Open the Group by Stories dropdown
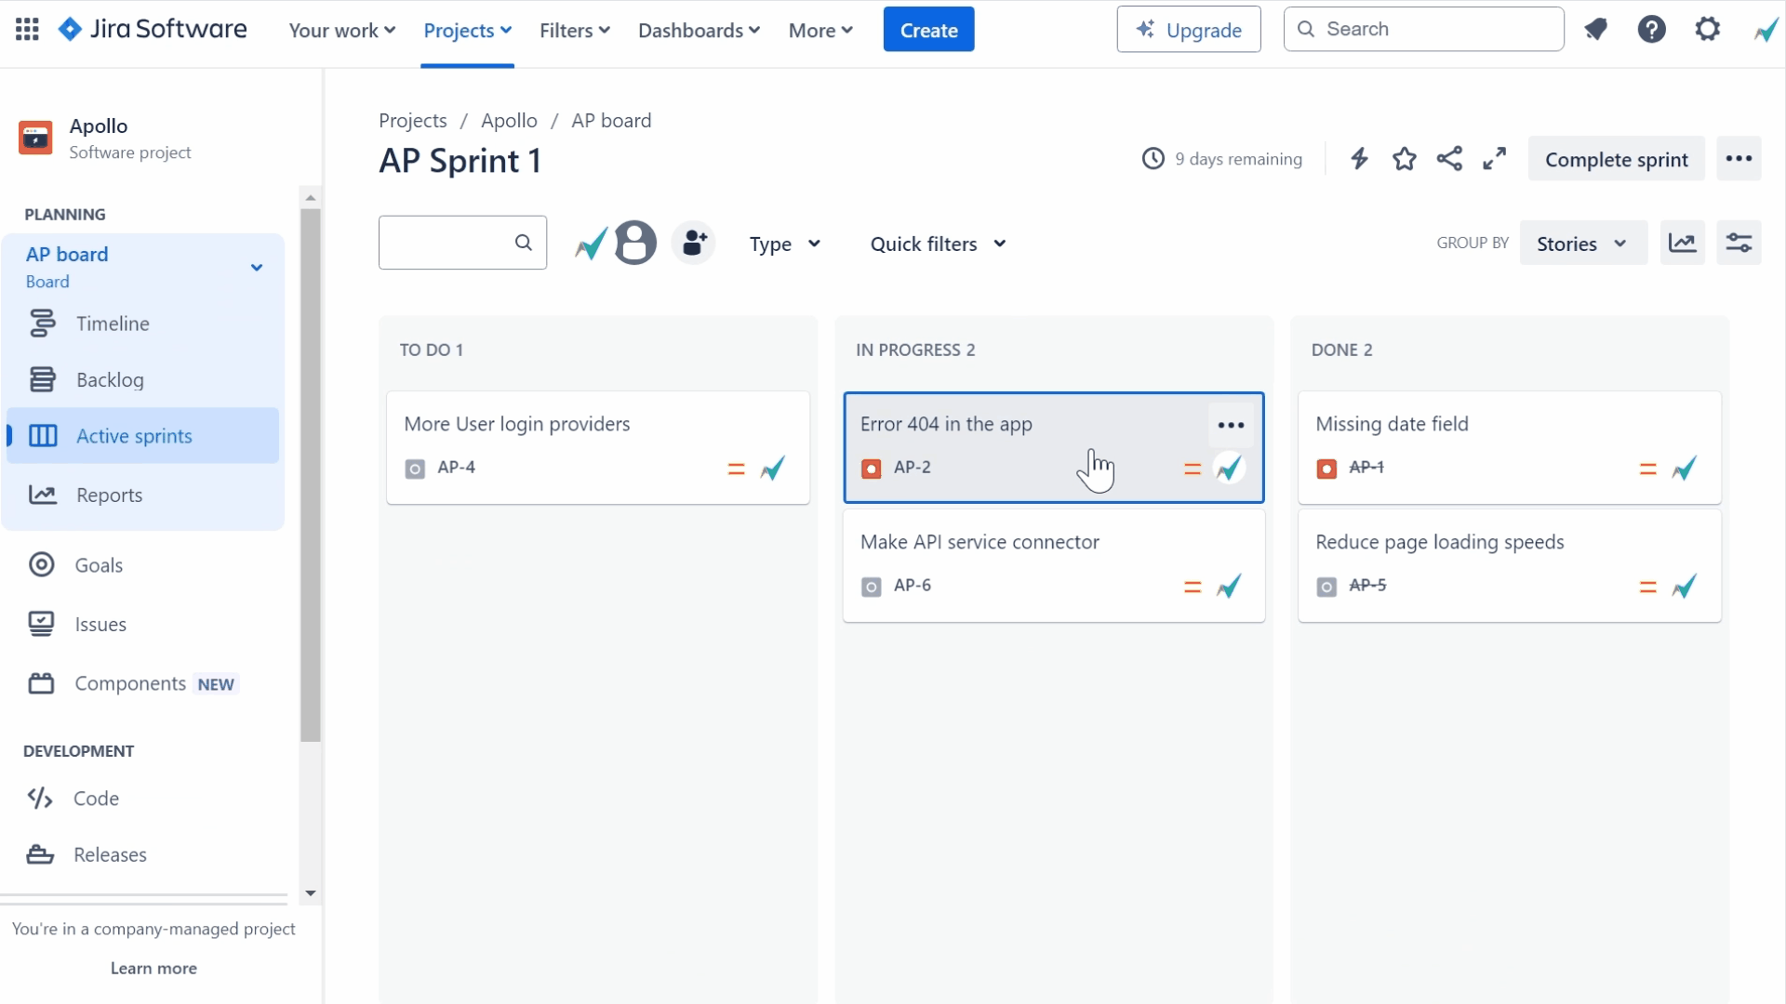 (1583, 244)
